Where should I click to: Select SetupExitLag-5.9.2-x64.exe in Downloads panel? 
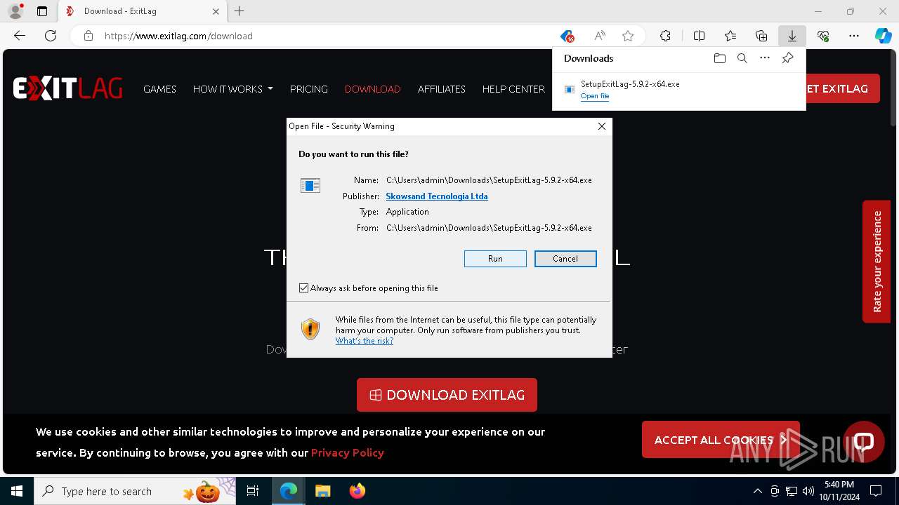coord(630,84)
